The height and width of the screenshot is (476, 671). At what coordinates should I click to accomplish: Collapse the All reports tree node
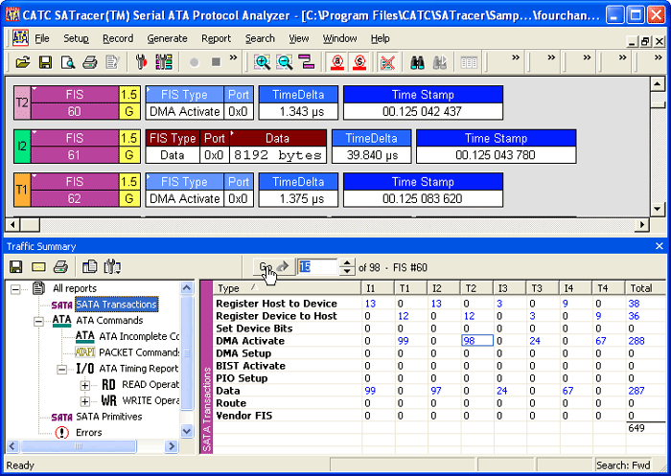(15, 289)
